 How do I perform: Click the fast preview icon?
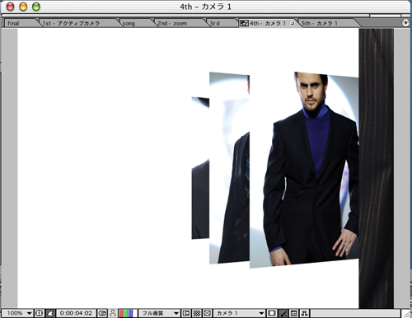[x=283, y=313]
